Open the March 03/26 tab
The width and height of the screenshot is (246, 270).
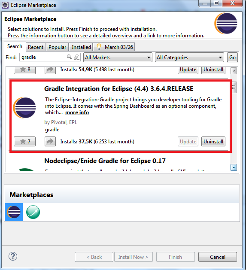(114, 47)
